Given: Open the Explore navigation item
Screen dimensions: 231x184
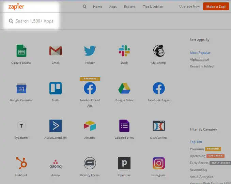Looking at the screenshot, I should [x=130, y=6].
